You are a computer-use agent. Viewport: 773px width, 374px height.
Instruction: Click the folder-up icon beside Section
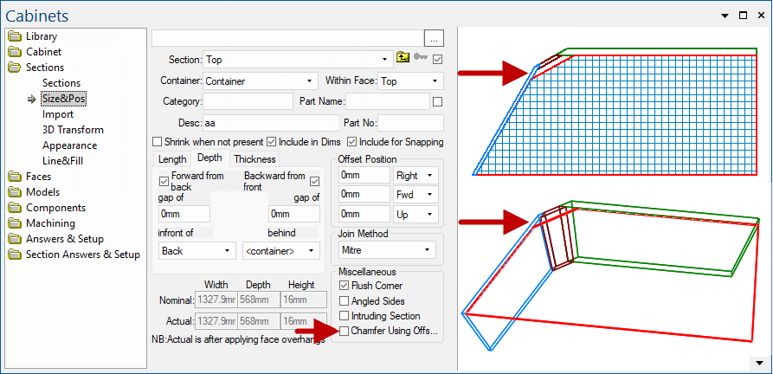[403, 59]
